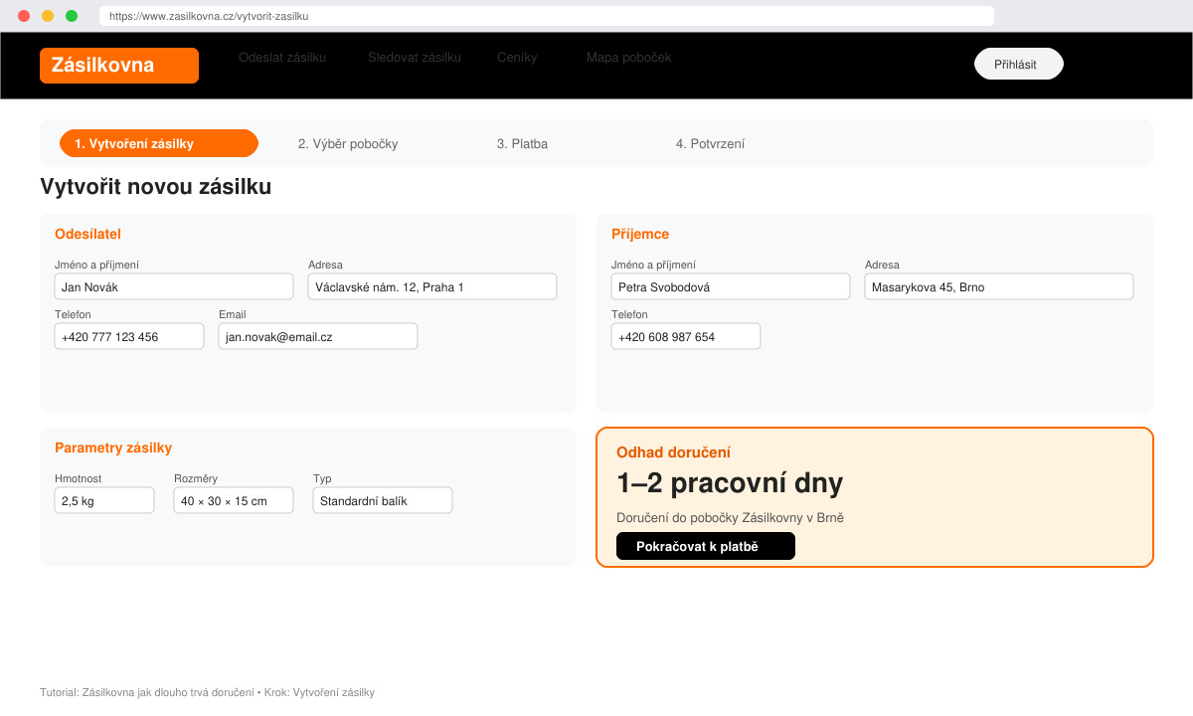Screen dimensions: 1193x716
Task: Click text Doručení do pobočky Zásilkovny v Brně
Action: tap(730, 518)
